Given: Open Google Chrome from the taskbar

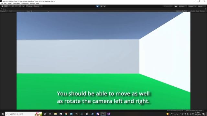Looking at the screenshot, I should click(66, 114).
